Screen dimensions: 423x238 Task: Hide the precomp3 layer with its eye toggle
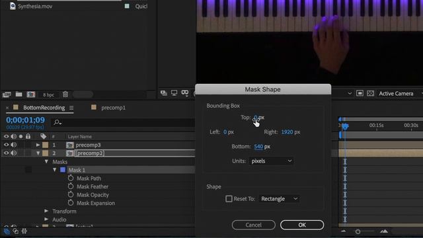click(6, 145)
